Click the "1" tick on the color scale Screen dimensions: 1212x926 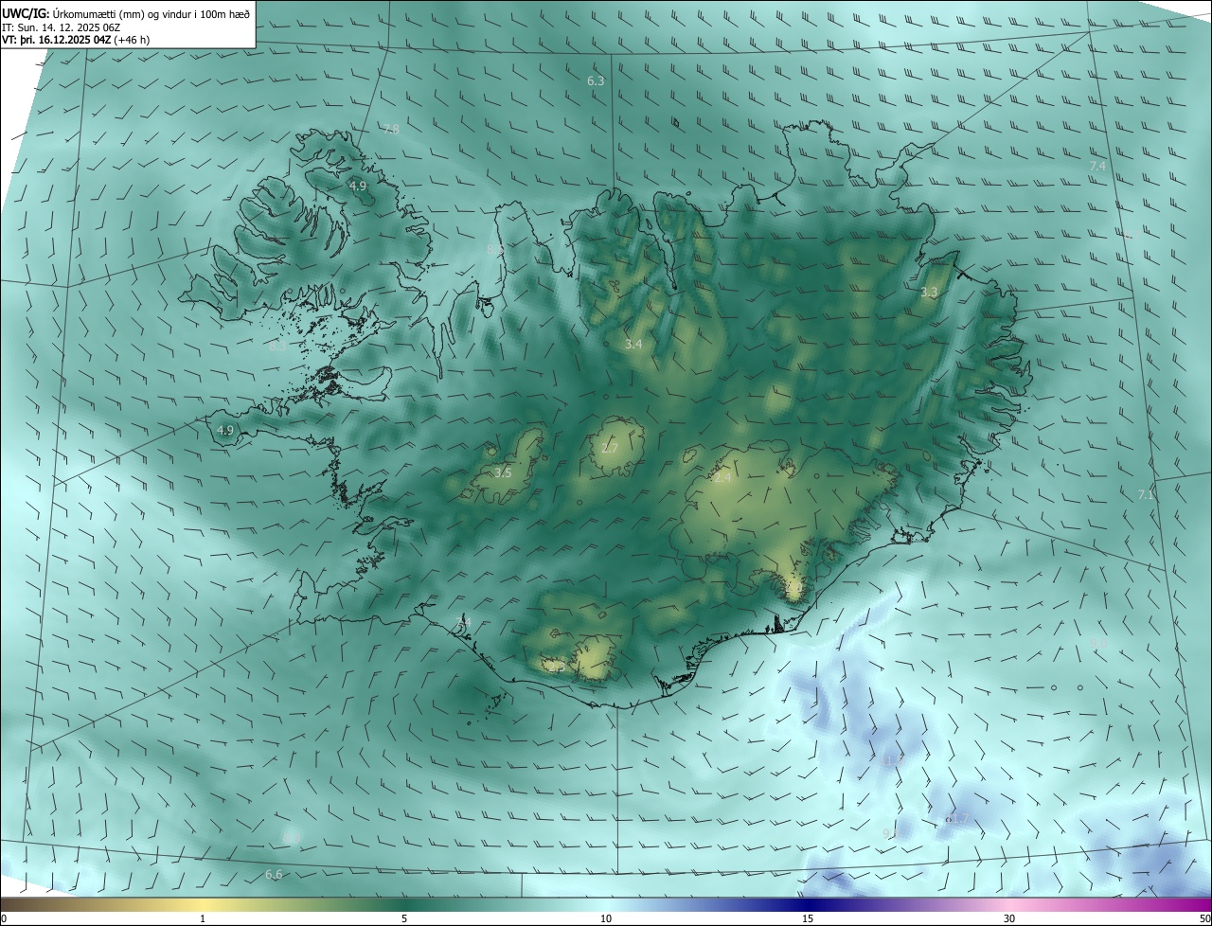tap(203, 918)
